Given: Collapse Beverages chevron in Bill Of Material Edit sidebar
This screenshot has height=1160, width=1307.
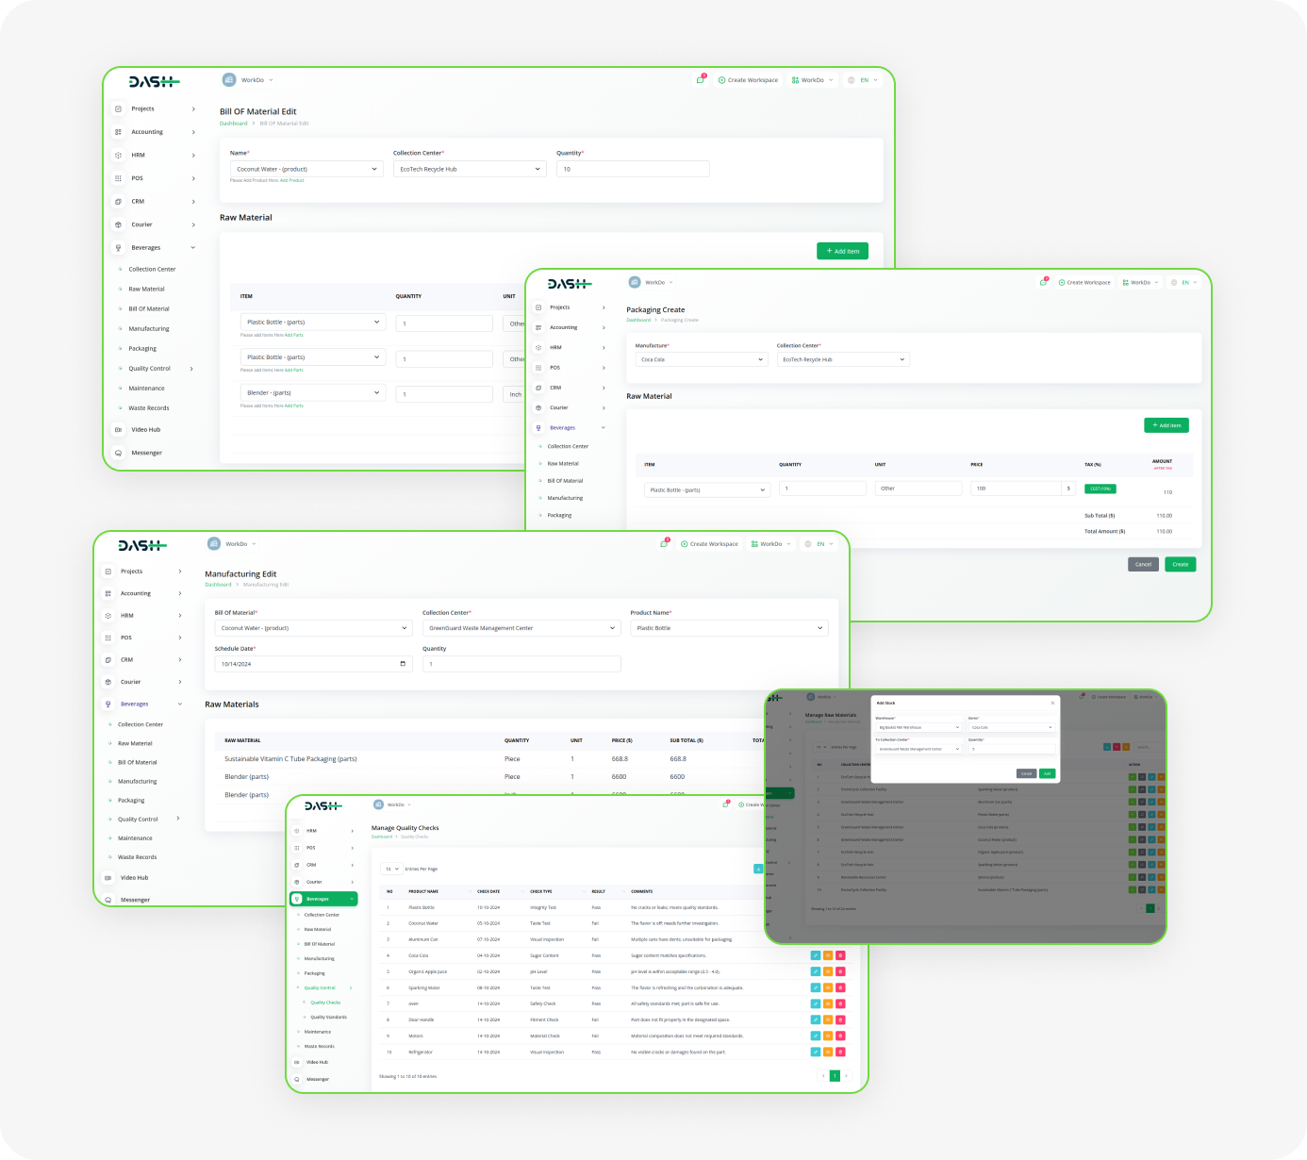Looking at the screenshot, I should click(x=193, y=248).
